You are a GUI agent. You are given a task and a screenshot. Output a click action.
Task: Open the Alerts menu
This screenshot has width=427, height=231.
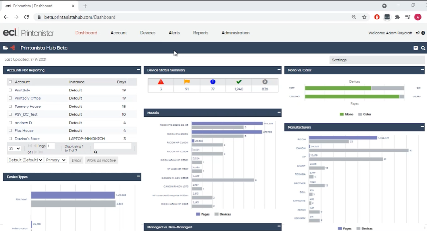[174, 33]
